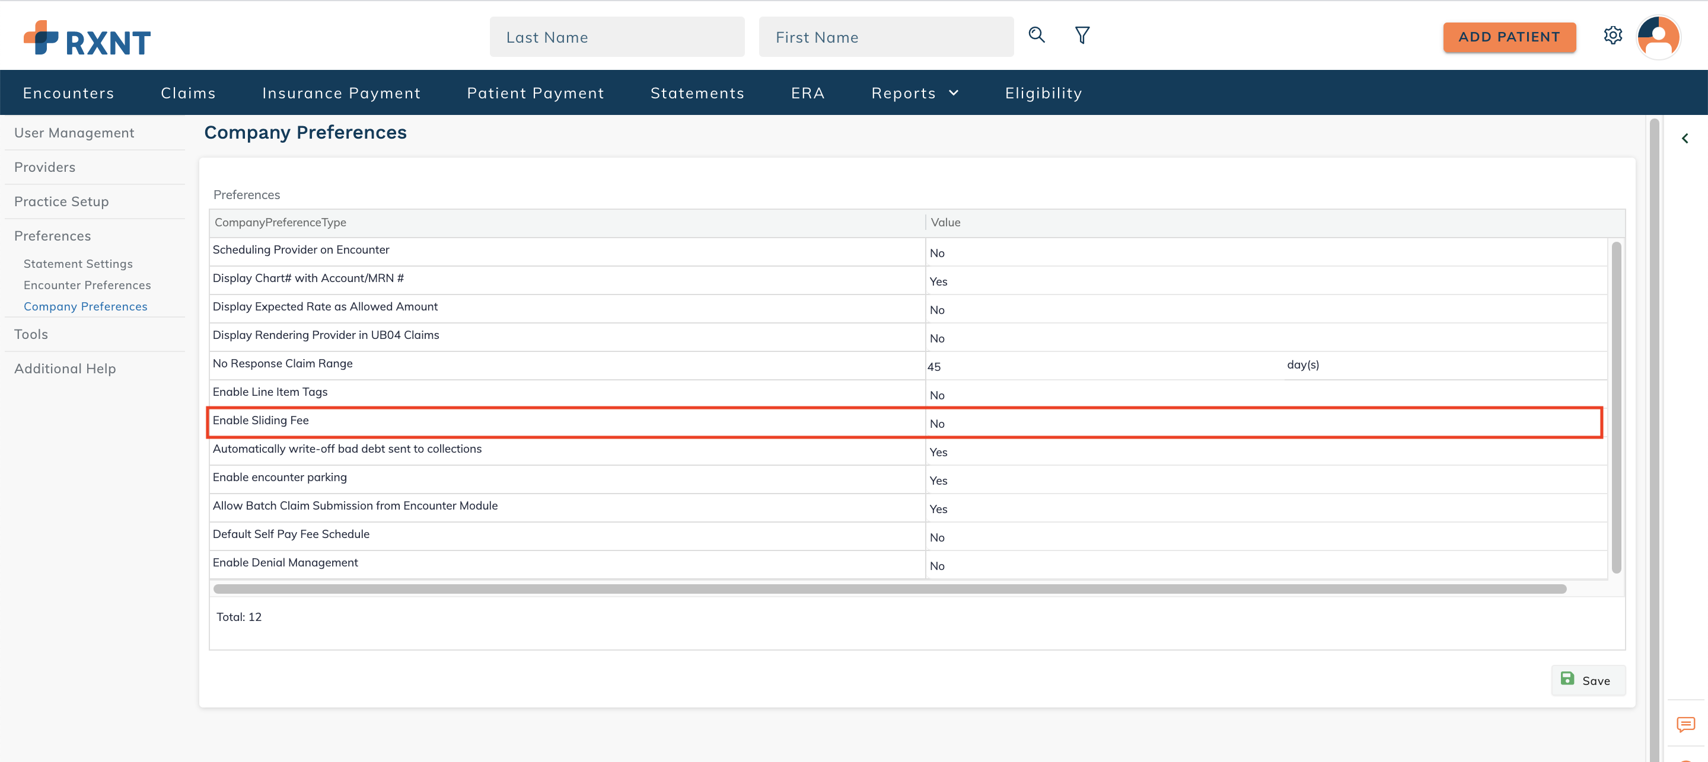This screenshot has width=1708, height=762.
Task: Sort by Value column header
Action: coord(1274,223)
